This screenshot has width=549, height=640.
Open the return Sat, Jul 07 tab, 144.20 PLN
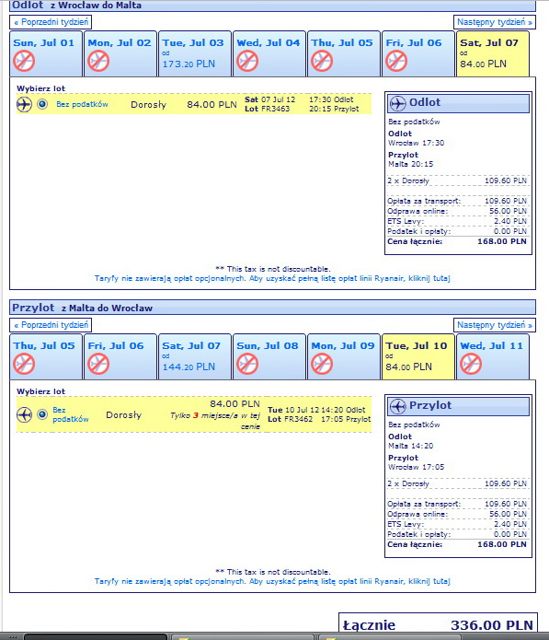(194, 356)
